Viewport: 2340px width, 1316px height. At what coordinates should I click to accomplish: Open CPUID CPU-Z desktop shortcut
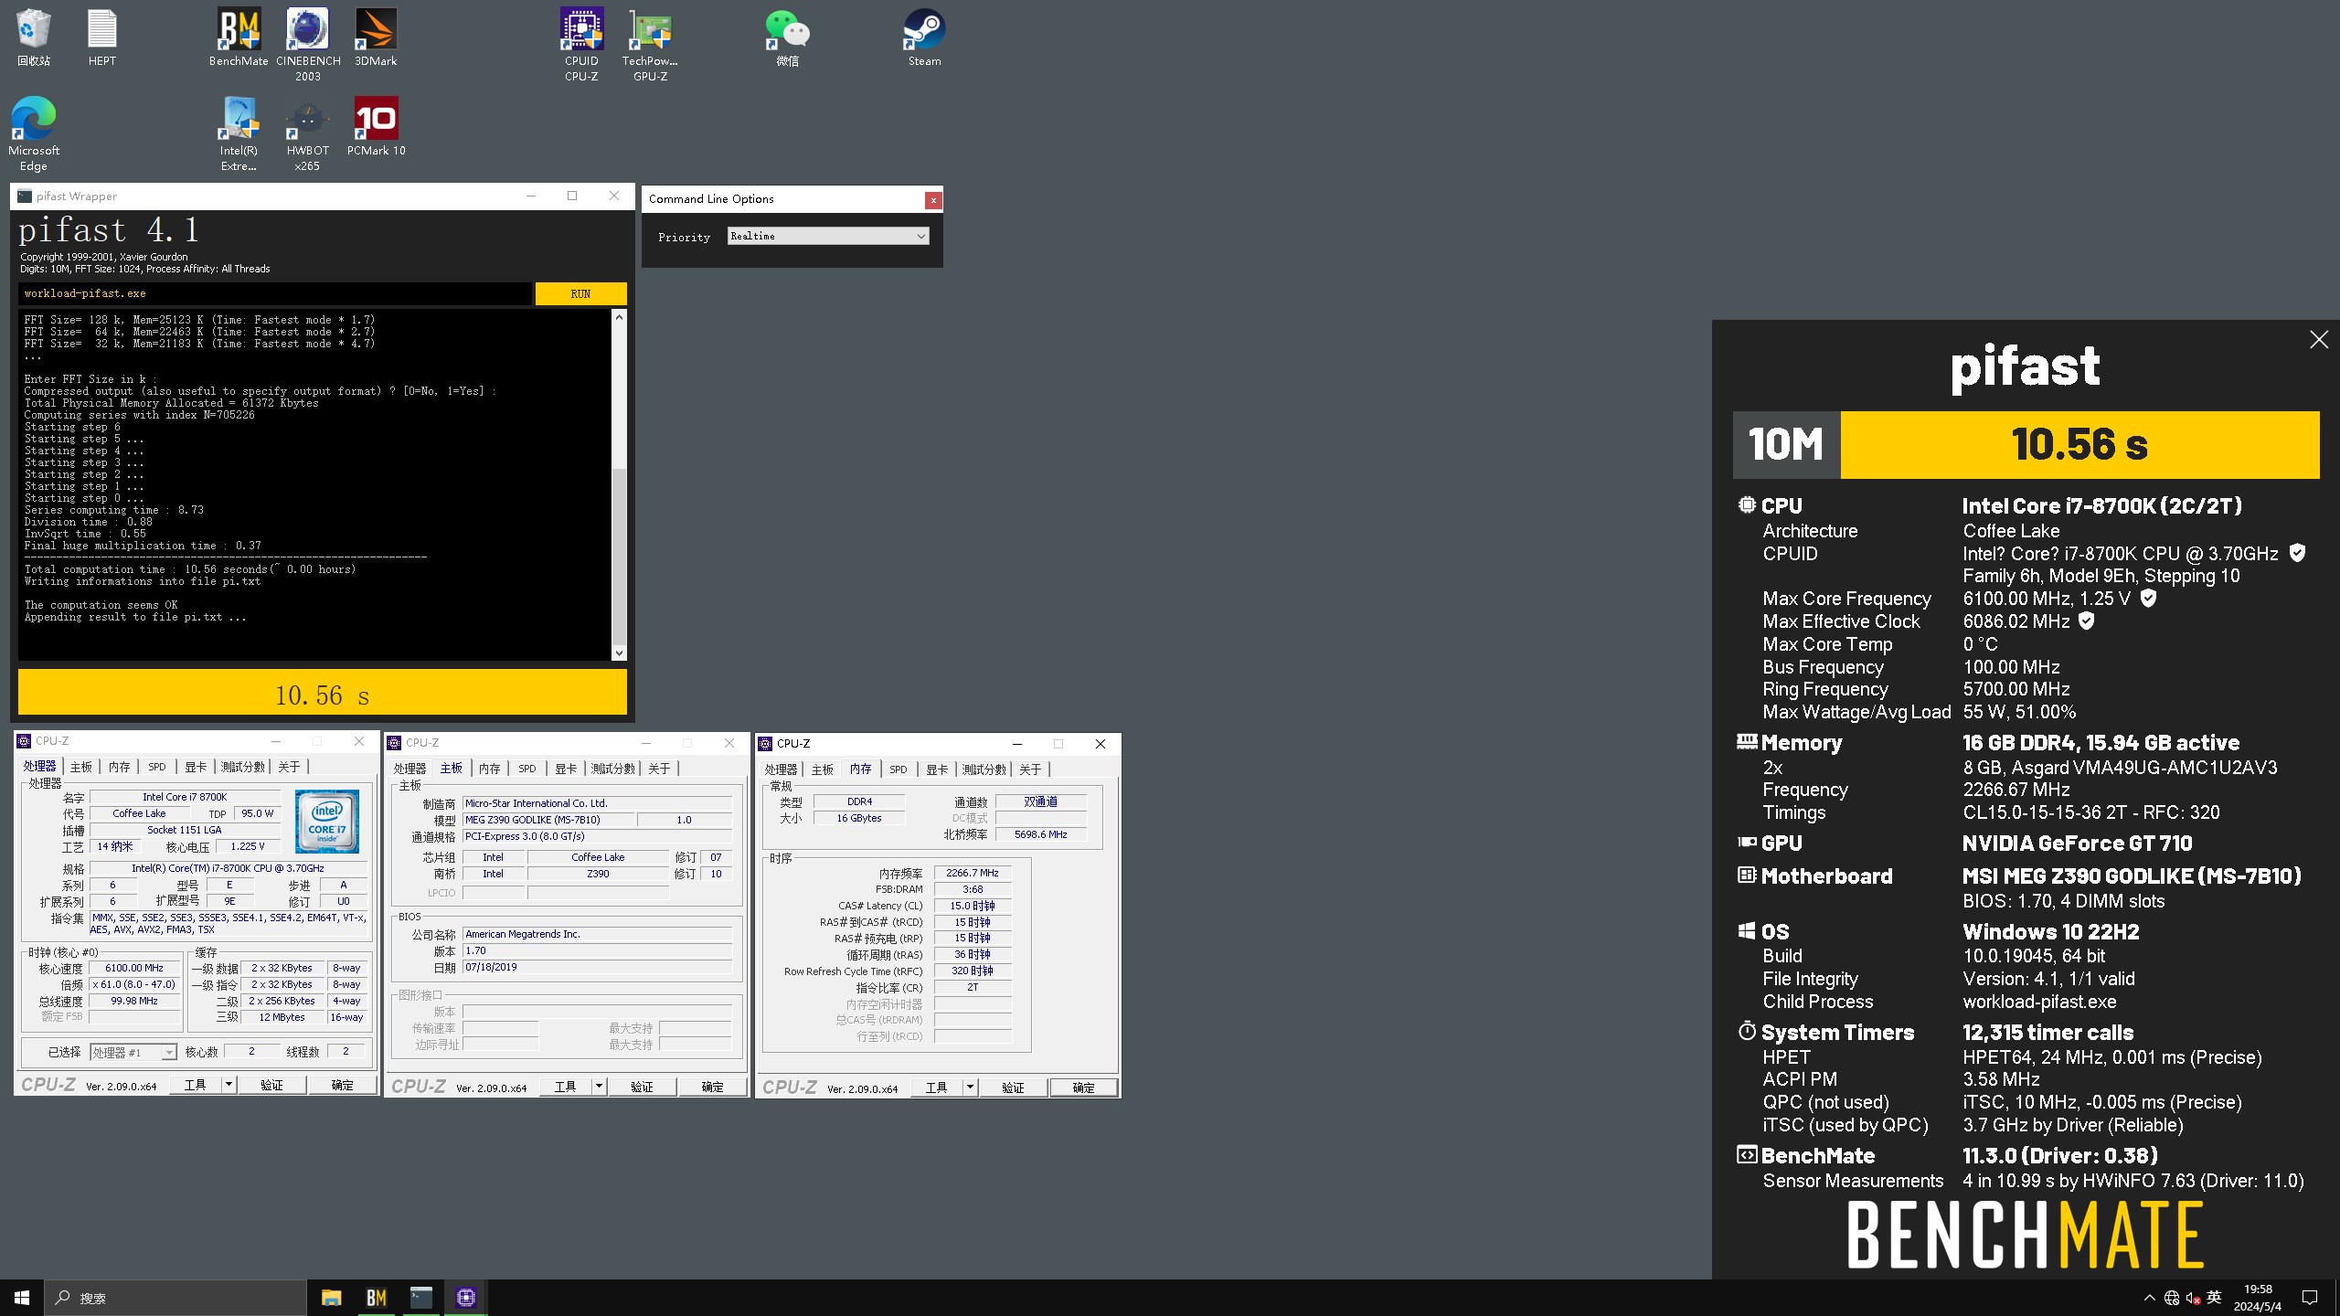(581, 46)
